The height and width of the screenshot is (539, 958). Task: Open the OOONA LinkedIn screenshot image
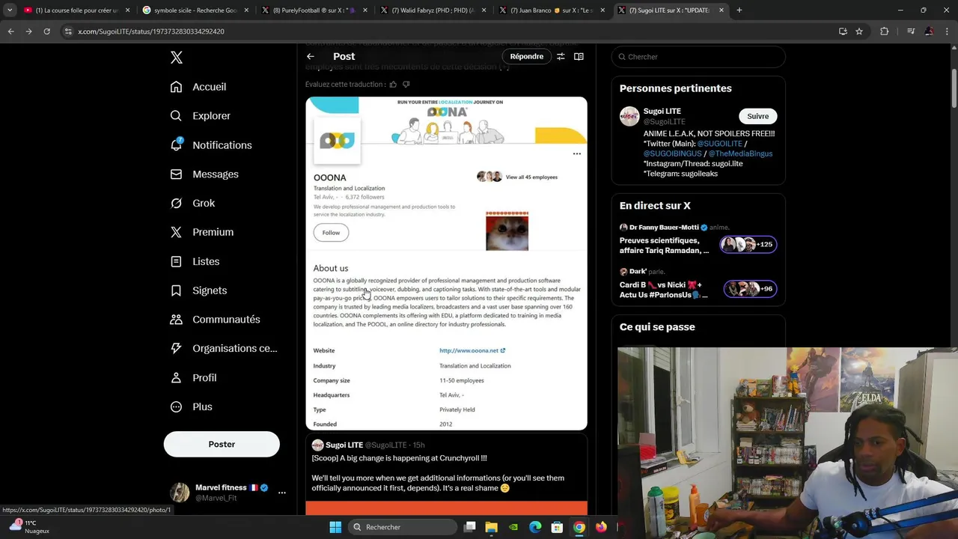[446, 264]
